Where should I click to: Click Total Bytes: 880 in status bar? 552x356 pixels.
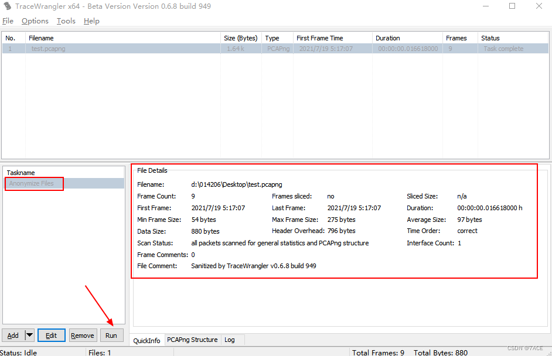441,352
